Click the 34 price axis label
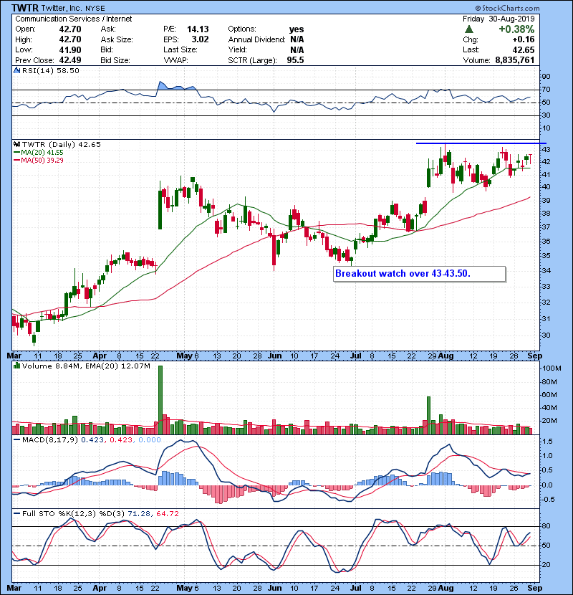Screen dimensions: 573x595 coord(546,271)
